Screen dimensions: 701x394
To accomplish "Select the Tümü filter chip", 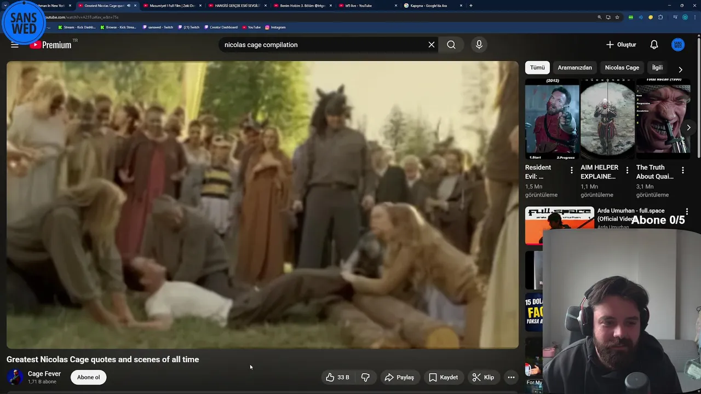I will (x=537, y=67).
